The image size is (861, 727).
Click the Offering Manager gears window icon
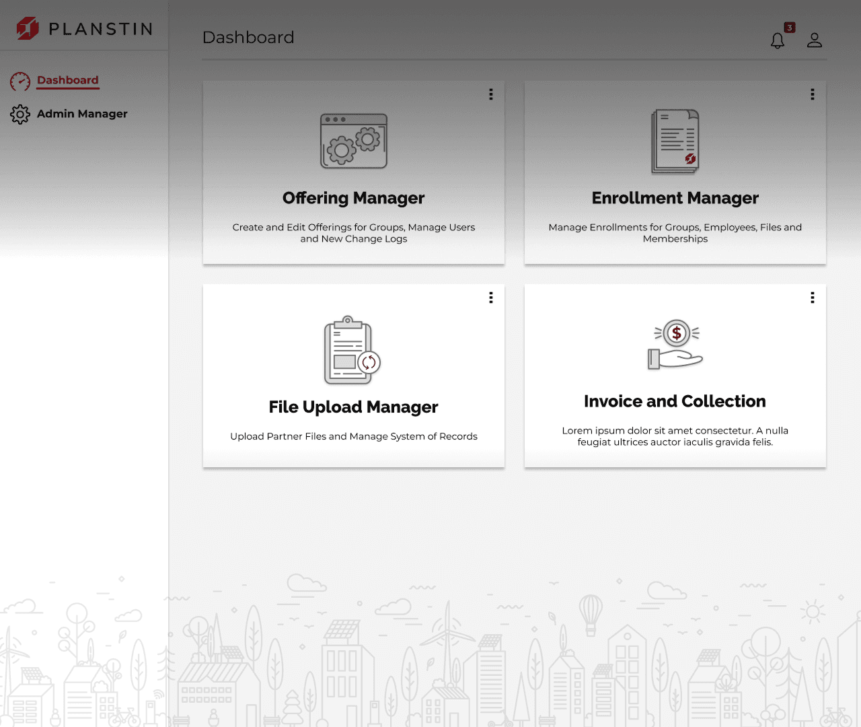pyautogui.click(x=354, y=141)
